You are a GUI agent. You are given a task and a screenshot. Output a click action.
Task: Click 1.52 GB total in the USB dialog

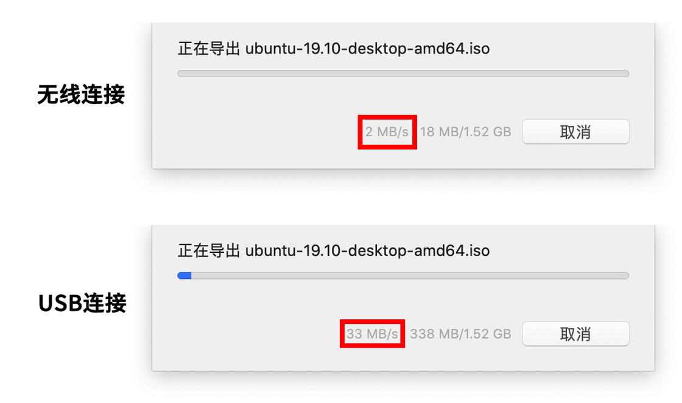[488, 334]
